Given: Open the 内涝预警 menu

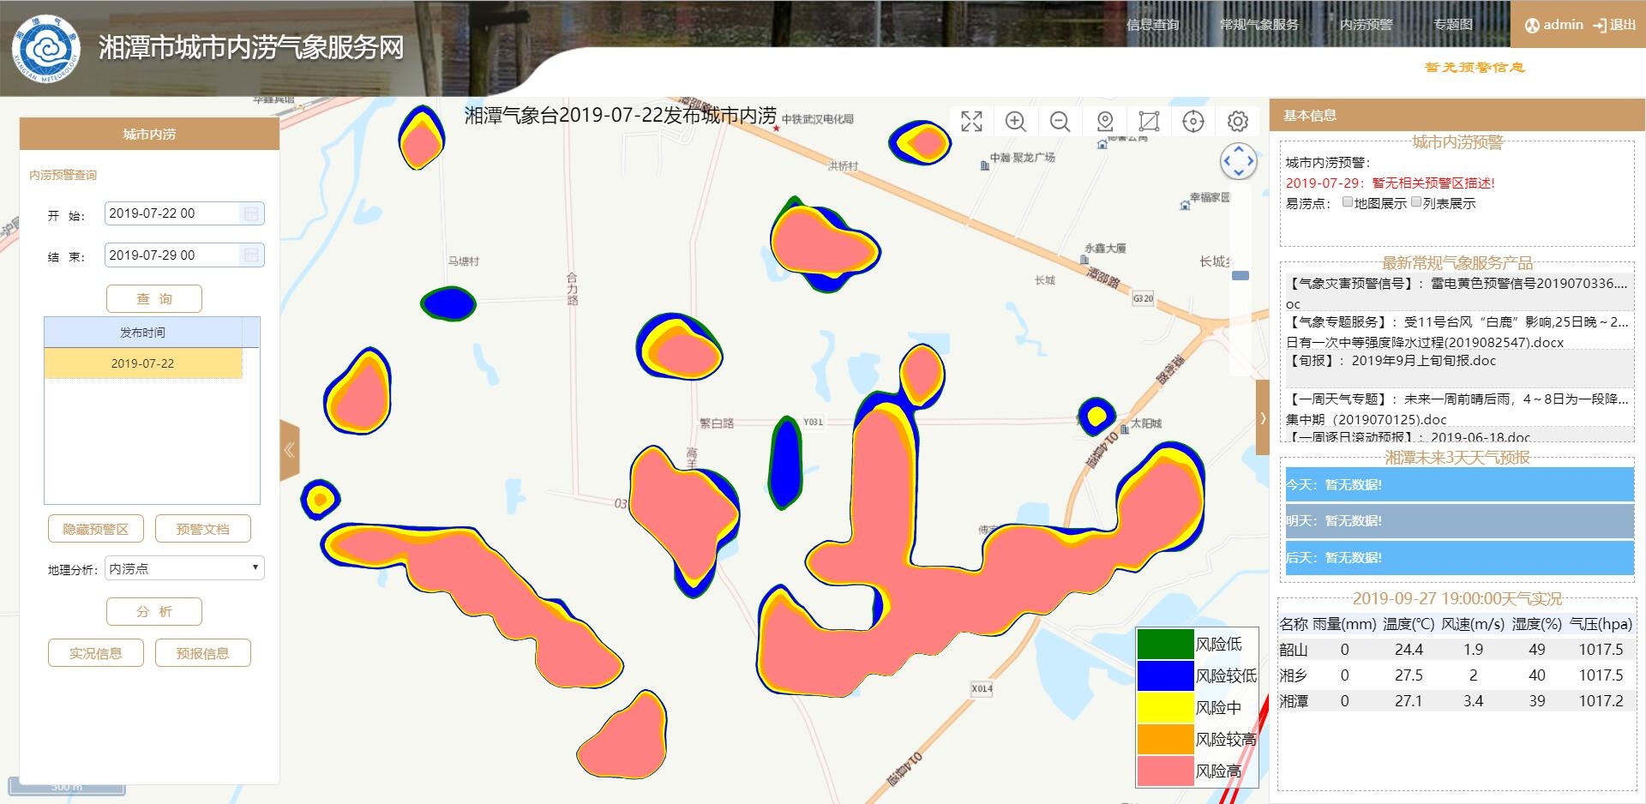Looking at the screenshot, I should pos(1366,25).
